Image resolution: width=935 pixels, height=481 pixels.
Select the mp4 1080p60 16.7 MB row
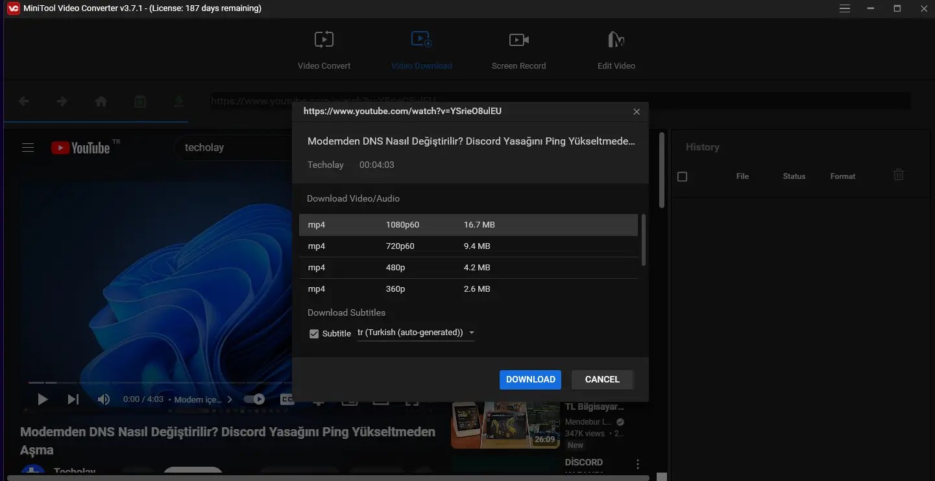468,225
